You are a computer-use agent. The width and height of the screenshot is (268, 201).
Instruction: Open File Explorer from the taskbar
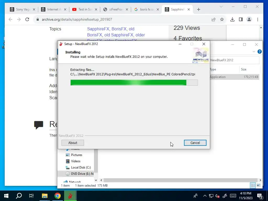[x=45, y=196]
